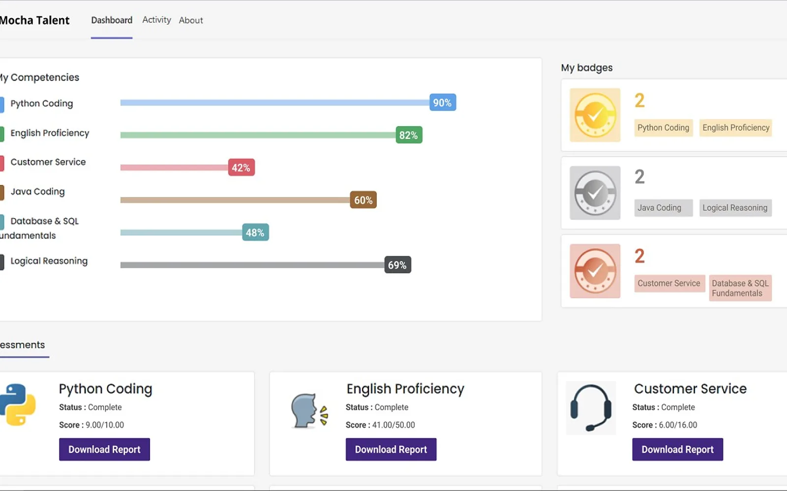Click the Customer Service headset icon
787x491 pixels.
(591, 408)
